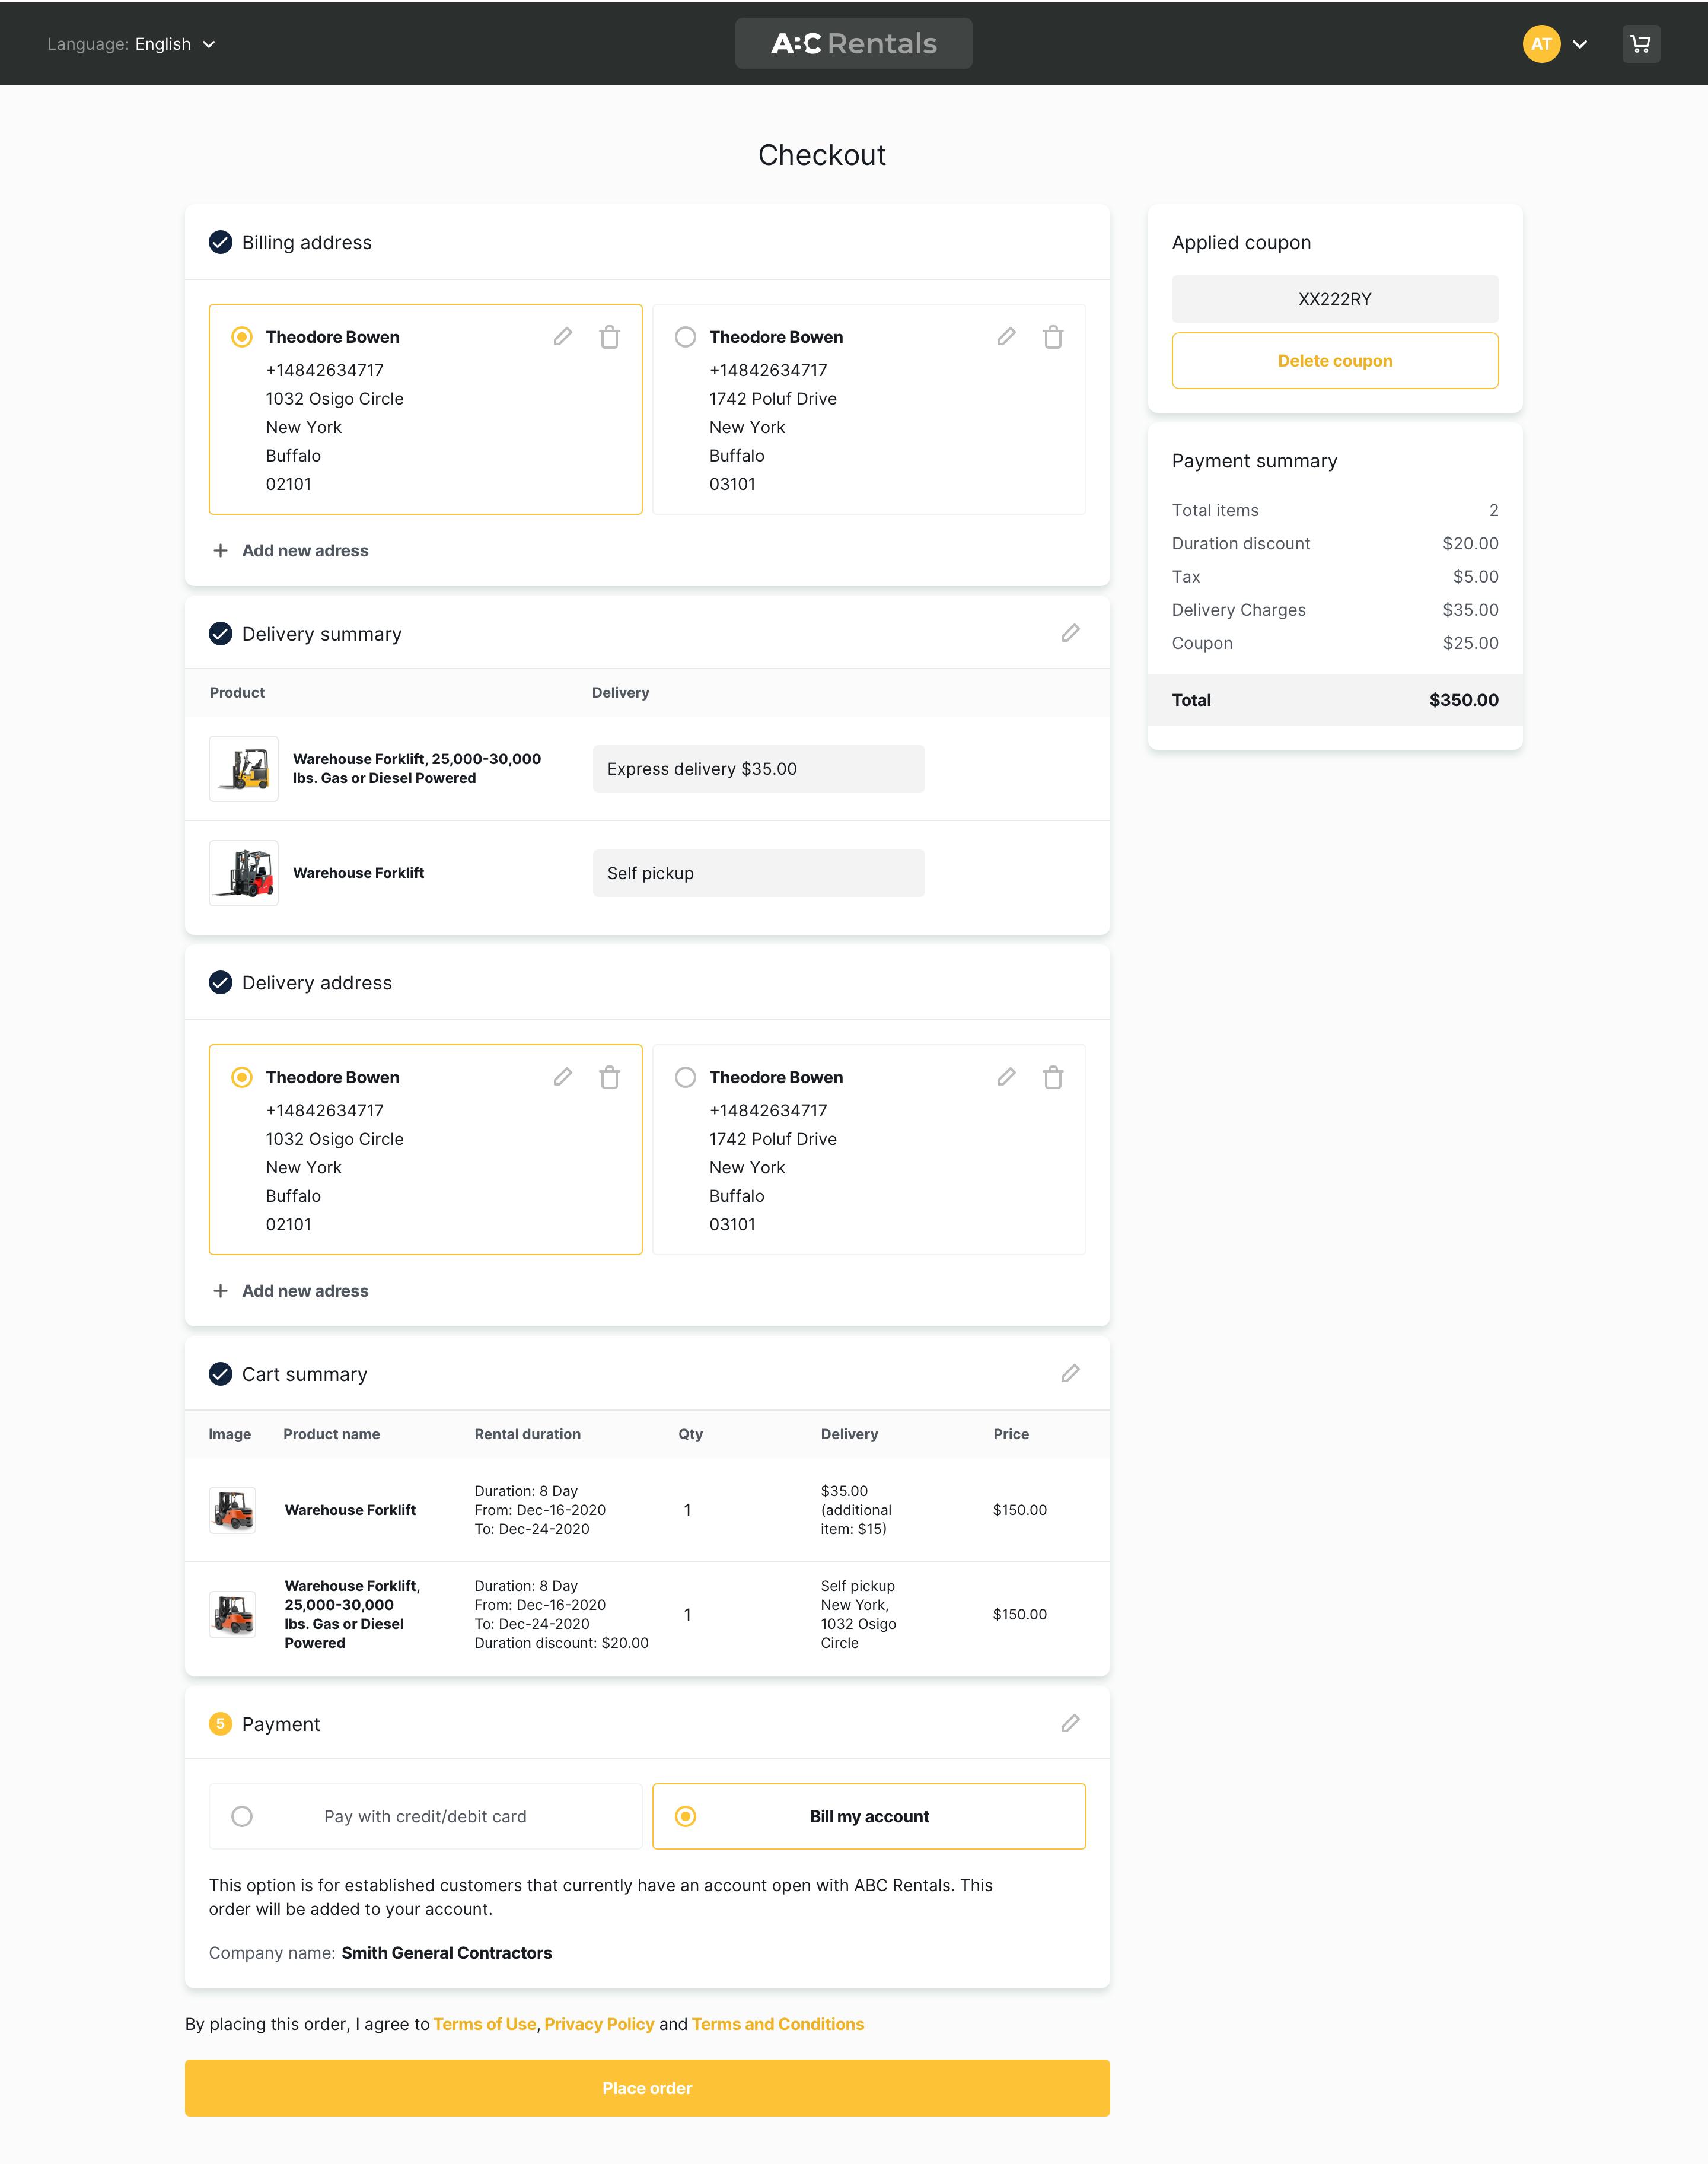
Task: Select billing address 1742 Poluf Drive radio
Action: 685,337
